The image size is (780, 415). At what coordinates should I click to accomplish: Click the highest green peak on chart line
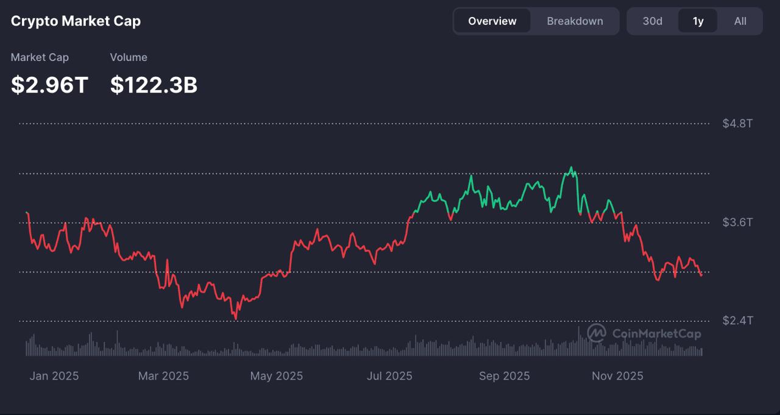click(571, 168)
